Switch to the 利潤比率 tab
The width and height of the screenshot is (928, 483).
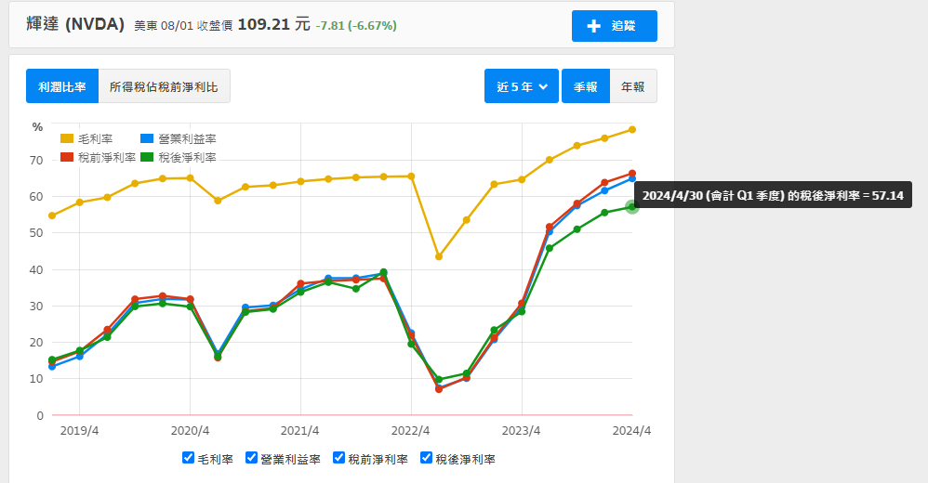tap(62, 86)
